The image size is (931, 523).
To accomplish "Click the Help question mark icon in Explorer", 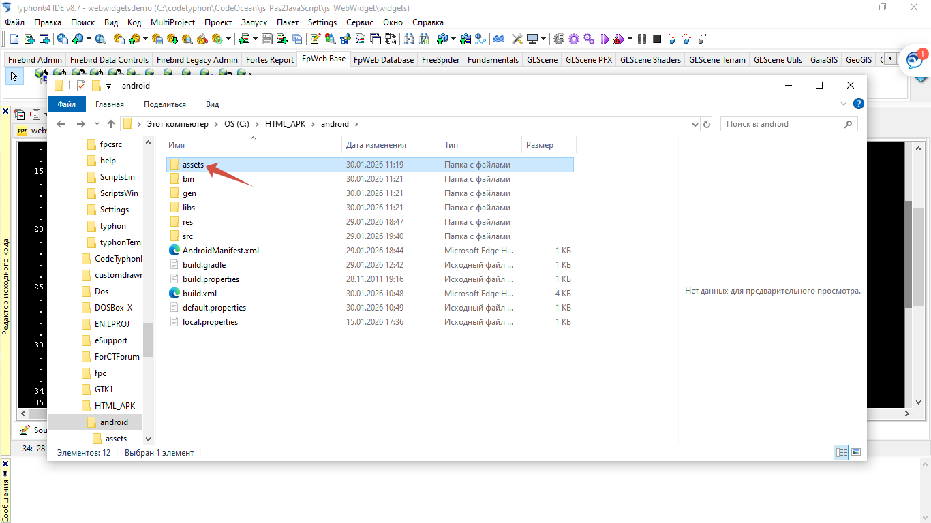I will 859,104.
